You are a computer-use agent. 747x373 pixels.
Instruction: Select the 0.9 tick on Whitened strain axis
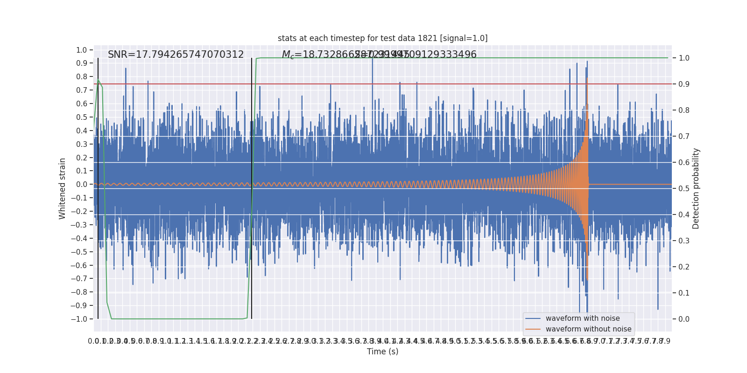pos(81,63)
